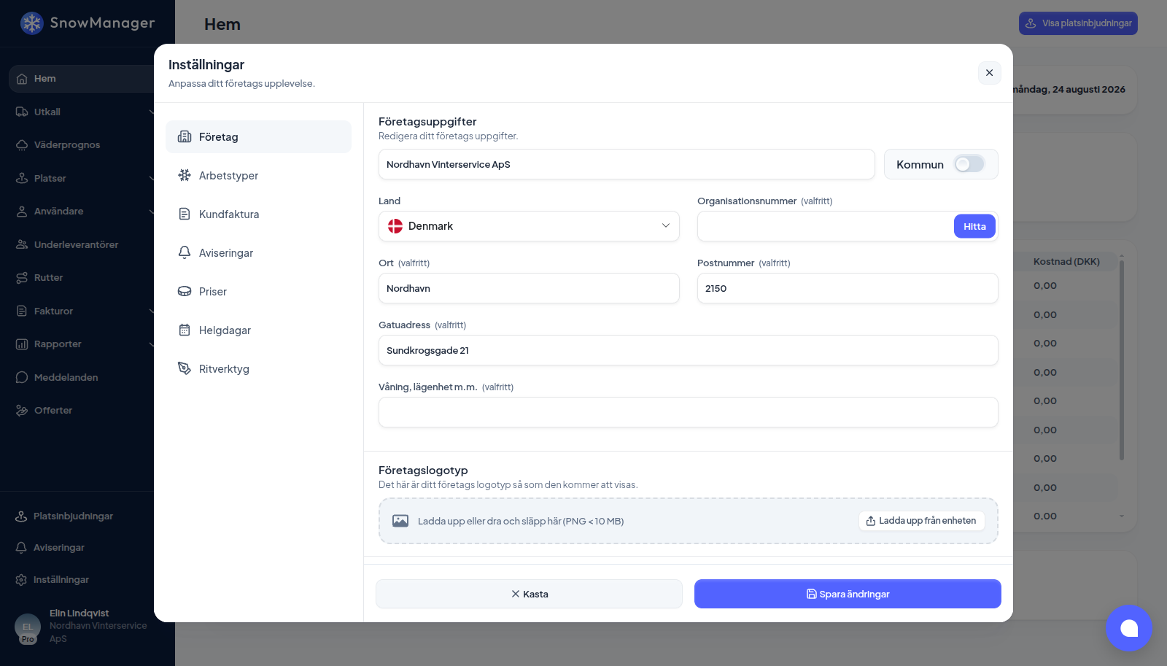Click the Underleverantörer people icon
Image resolution: width=1167 pixels, height=666 pixels.
tap(22, 244)
